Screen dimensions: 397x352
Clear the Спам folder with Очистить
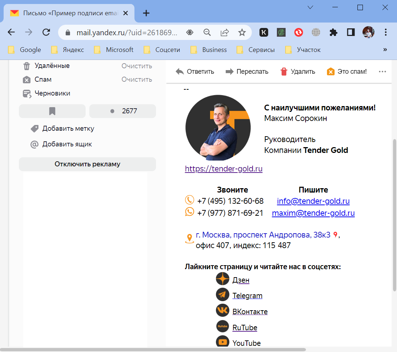click(x=137, y=80)
